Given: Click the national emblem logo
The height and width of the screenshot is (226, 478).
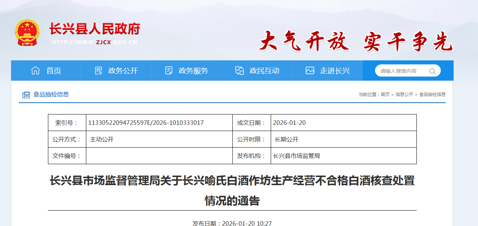Looking at the screenshot, I should point(27,32).
